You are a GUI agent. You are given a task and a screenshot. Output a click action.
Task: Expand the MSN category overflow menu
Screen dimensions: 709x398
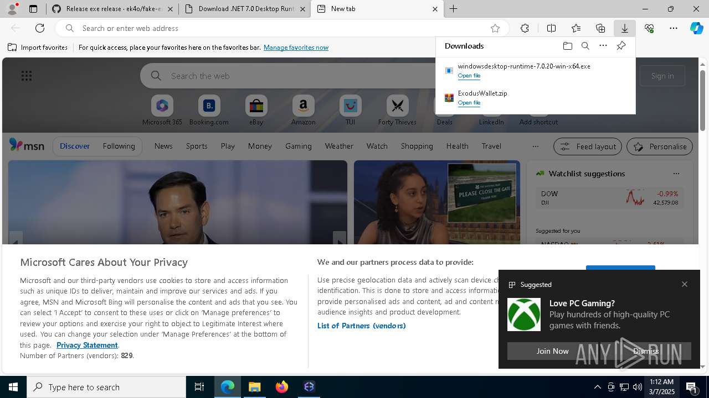click(x=535, y=146)
